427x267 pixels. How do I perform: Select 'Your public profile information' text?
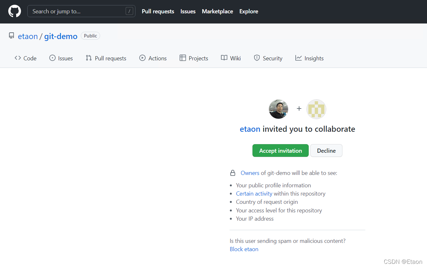click(273, 185)
